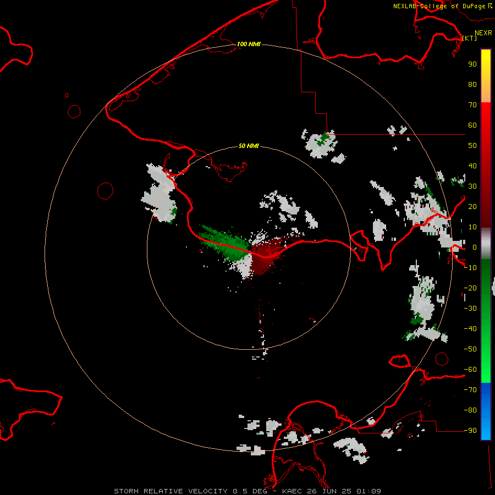Click the red segment of the color bar
The height and width of the screenshot is (495, 495).
click(486, 165)
